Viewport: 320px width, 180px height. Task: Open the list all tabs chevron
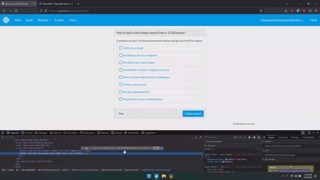click(x=287, y=3)
